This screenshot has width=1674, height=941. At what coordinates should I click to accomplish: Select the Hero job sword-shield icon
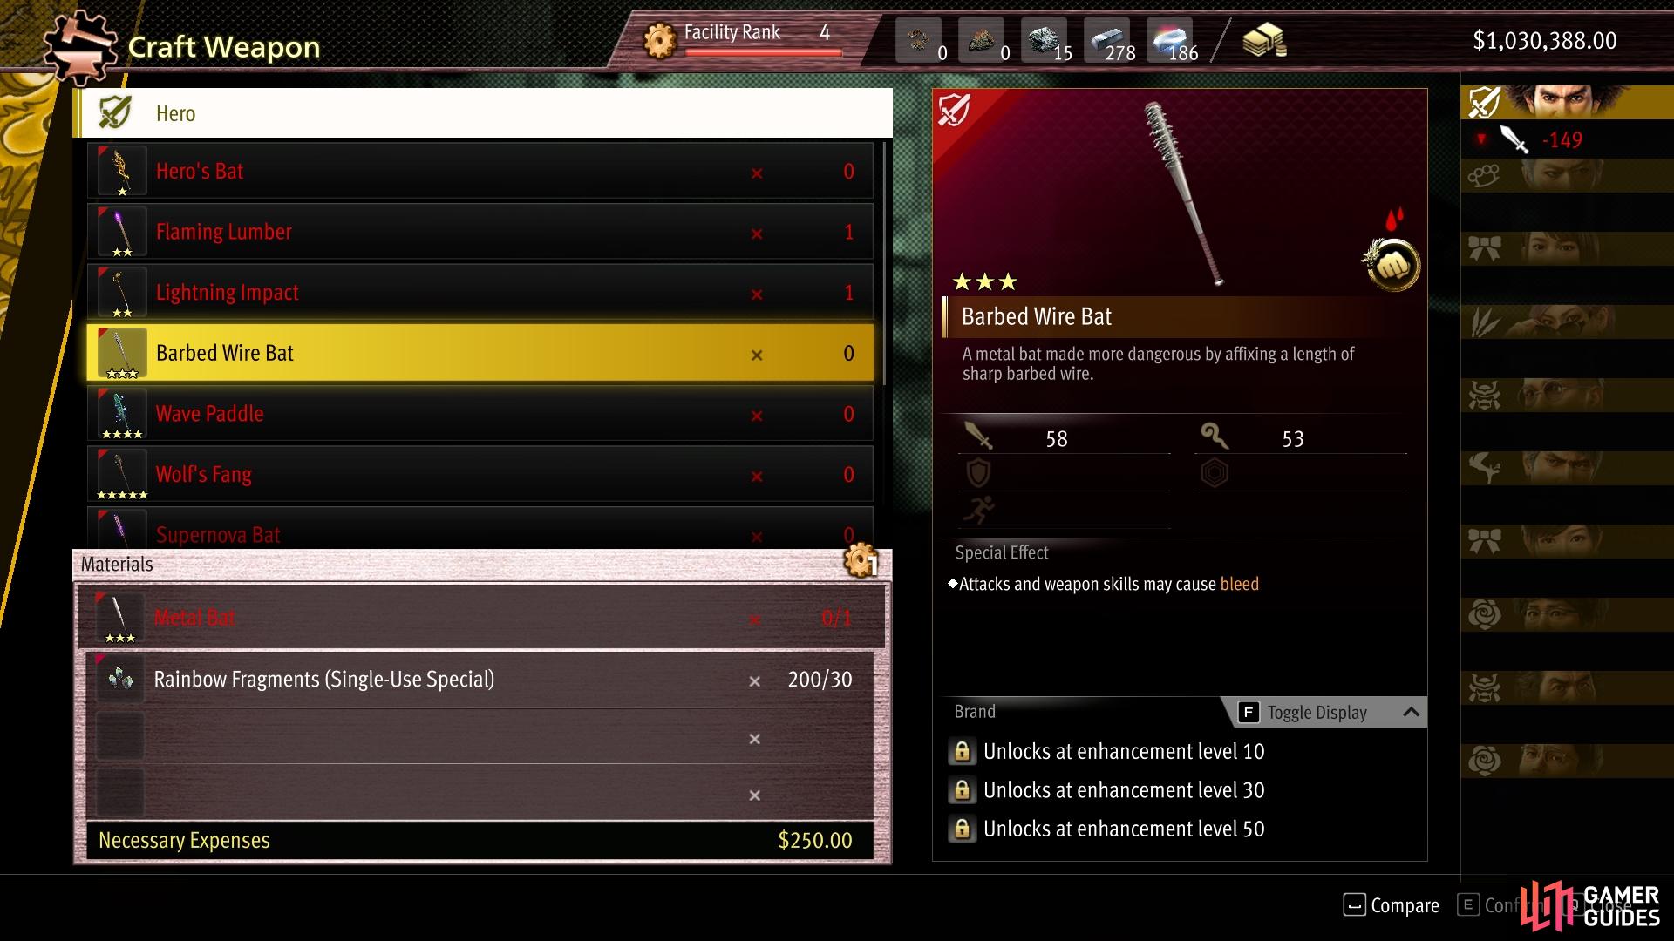point(115,112)
